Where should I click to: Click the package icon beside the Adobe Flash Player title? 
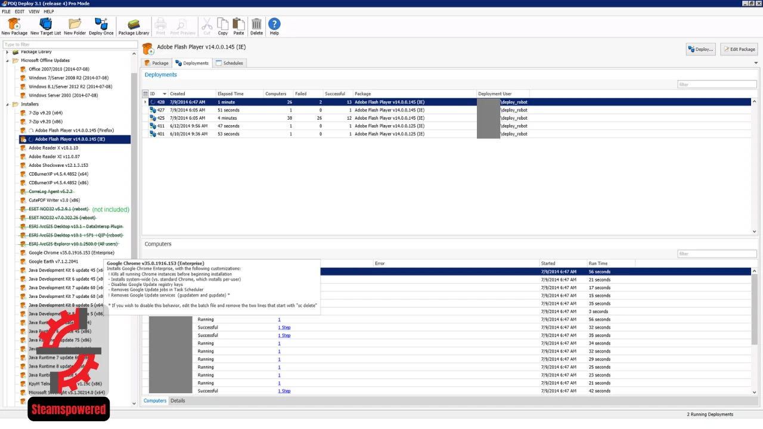(x=147, y=48)
